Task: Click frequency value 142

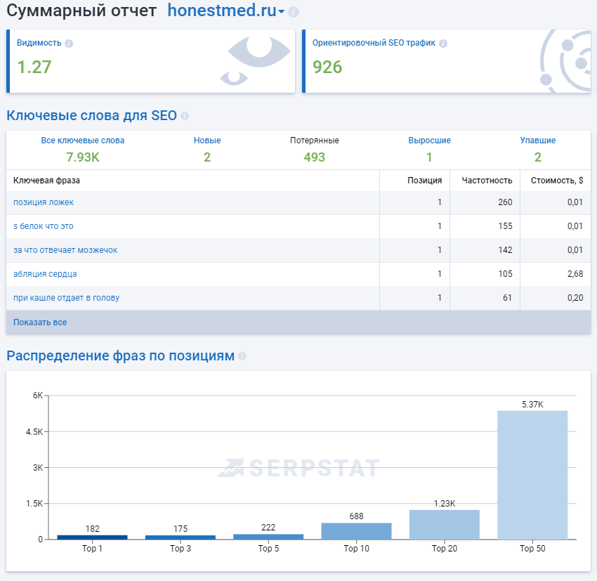Action: [x=505, y=250]
